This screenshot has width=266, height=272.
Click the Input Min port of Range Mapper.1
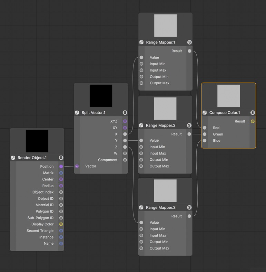[x=141, y=64]
